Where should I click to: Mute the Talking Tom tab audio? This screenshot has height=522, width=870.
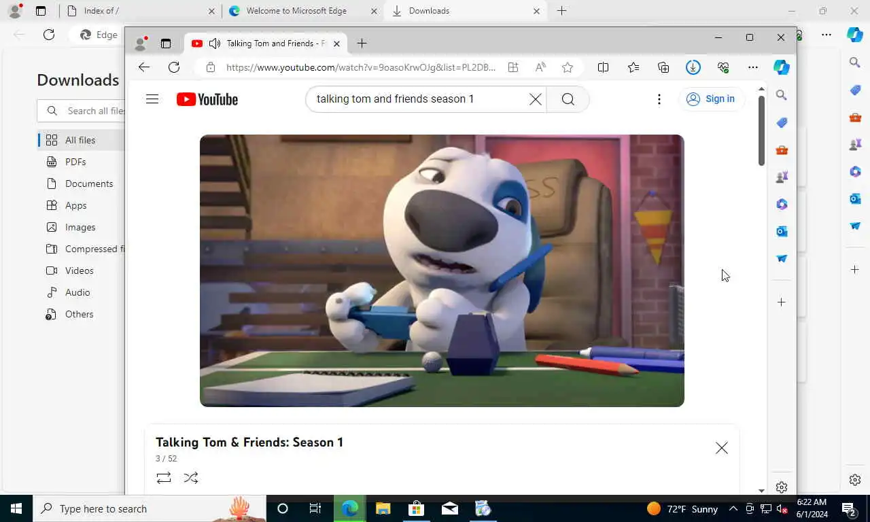pyautogui.click(x=215, y=43)
